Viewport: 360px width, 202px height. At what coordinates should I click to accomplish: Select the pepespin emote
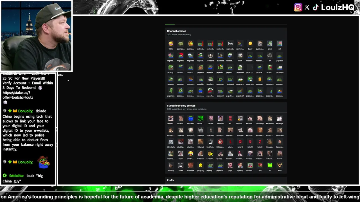click(x=220, y=91)
